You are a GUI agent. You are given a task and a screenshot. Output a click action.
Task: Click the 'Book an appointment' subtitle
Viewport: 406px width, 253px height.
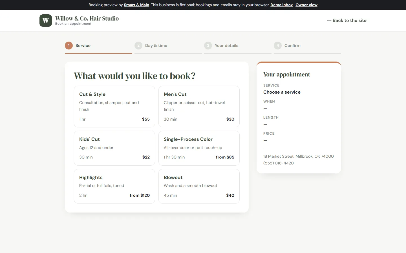click(73, 24)
